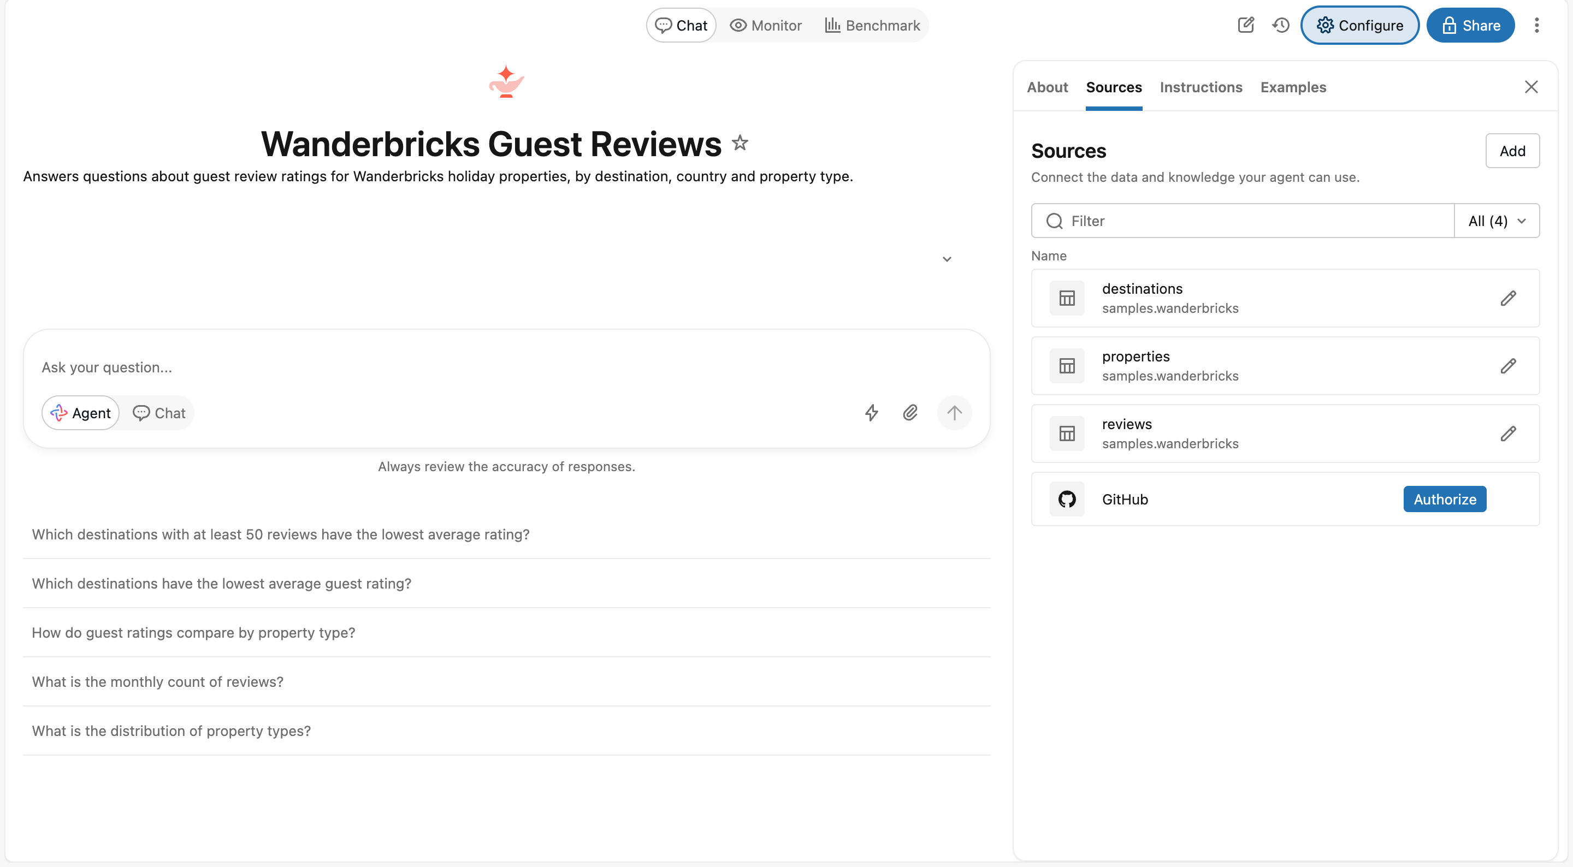Click the destinations table icon
This screenshot has height=867, width=1573.
tap(1067, 298)
